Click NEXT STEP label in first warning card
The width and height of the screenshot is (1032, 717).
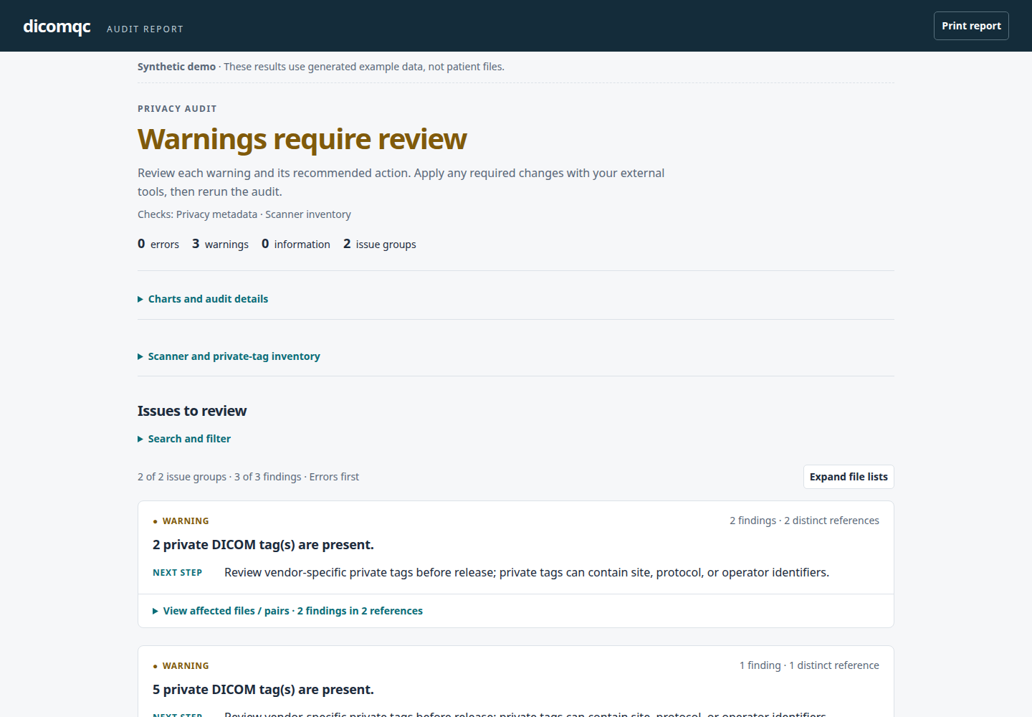click(x=177, y=573)
